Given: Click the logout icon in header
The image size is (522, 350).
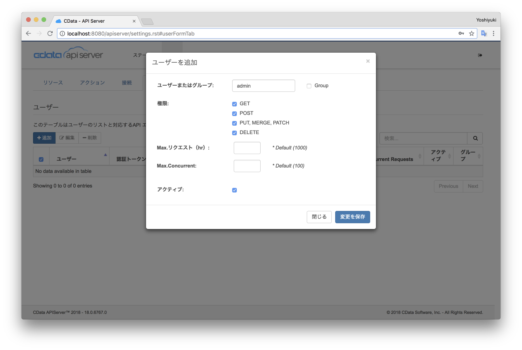Looking at the screenshot, I should [480, 55].
